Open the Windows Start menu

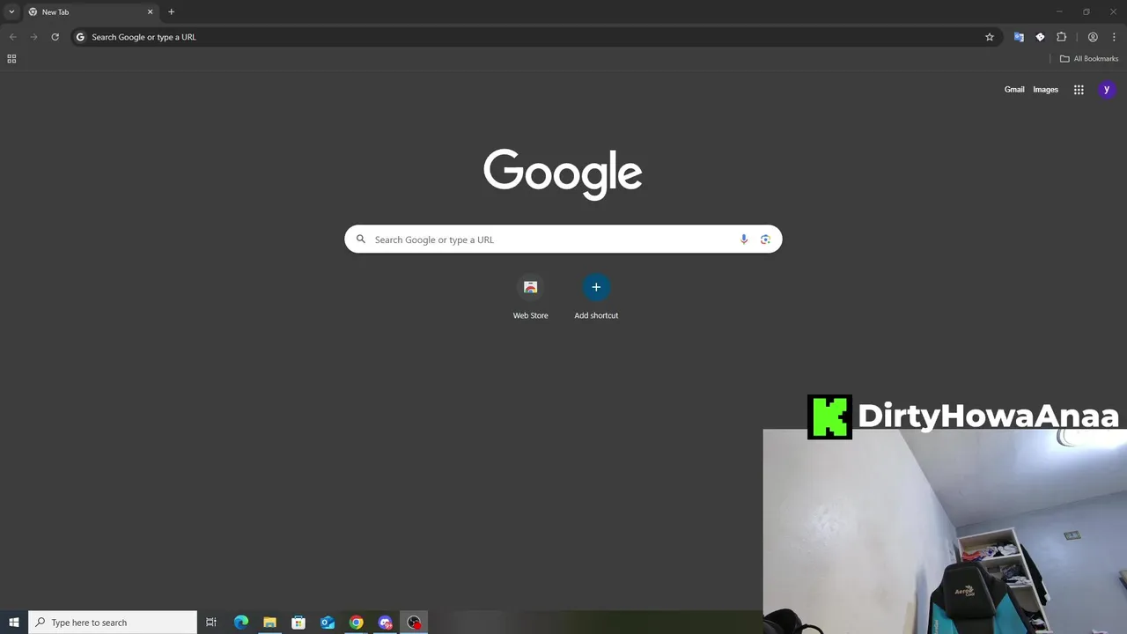[x=13, y=623]
